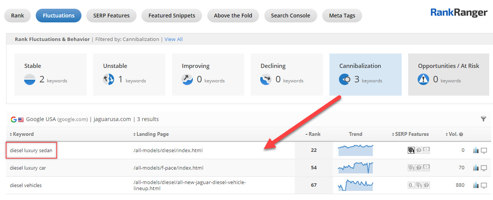
Task: Click the Vol. help question mark icon
Action: pyautogui.click(x=461, y=134)
